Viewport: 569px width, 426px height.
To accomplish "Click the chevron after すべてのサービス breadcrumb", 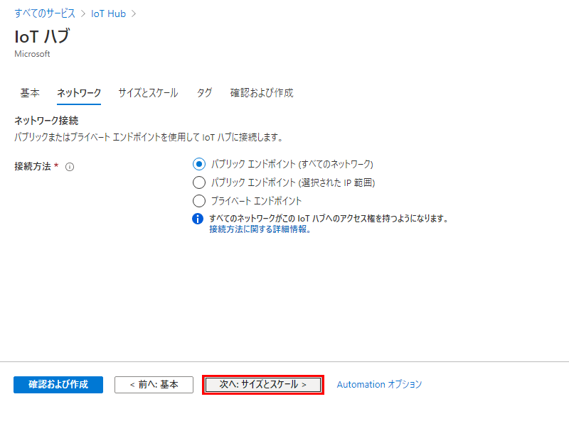I will [83, 13].
